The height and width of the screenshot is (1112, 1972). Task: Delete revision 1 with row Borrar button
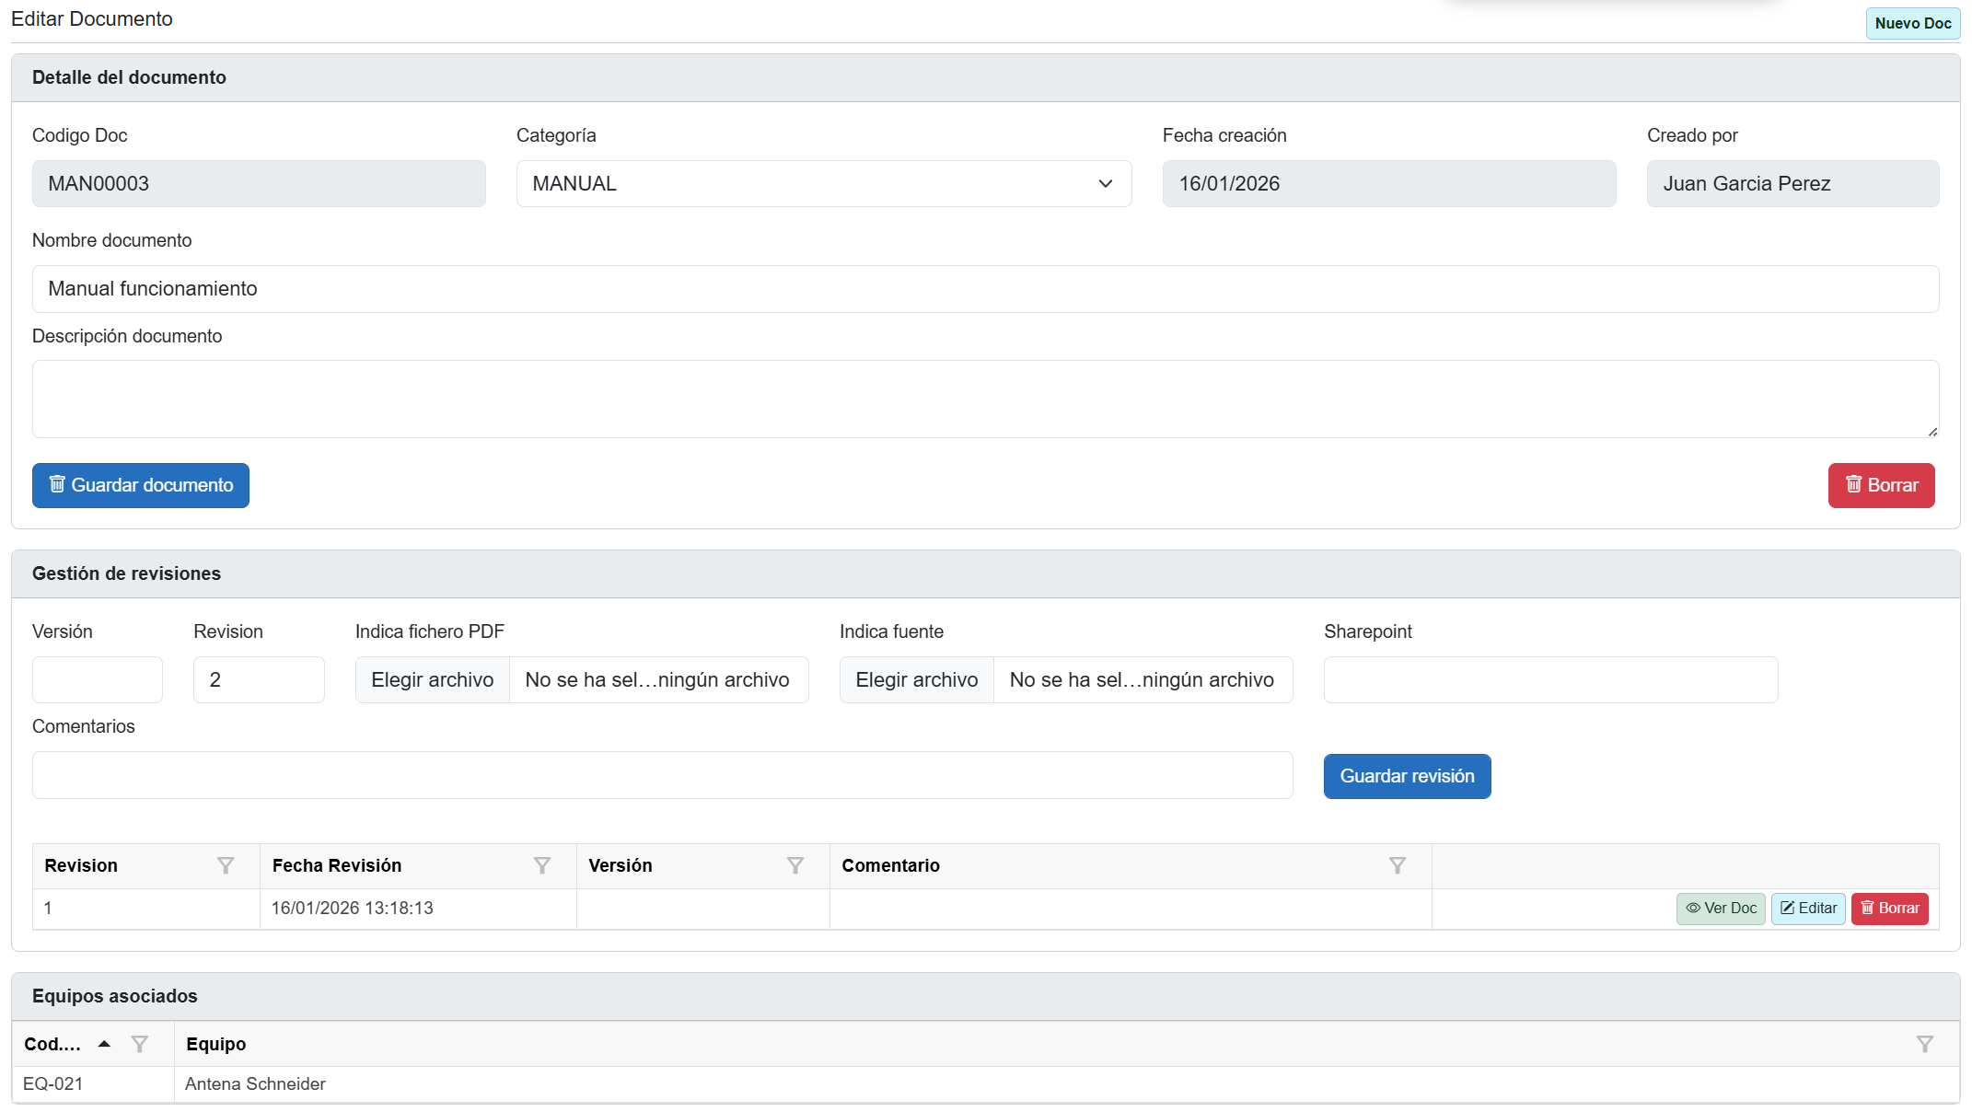click(1890, 909)
